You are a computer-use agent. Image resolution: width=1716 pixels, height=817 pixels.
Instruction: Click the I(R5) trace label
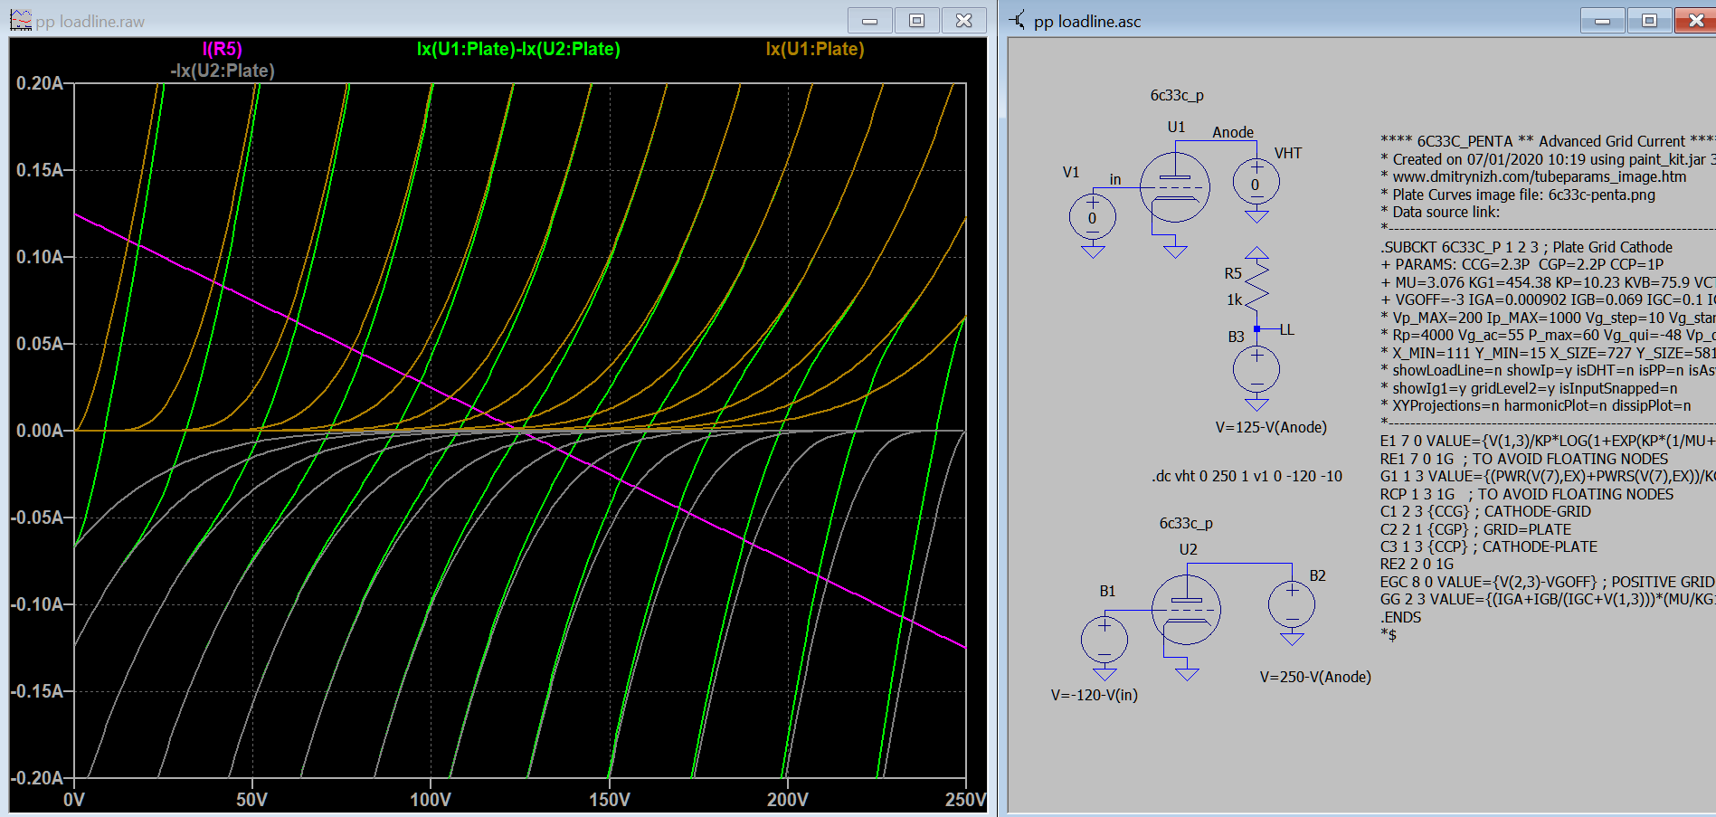tap(222, 49)
